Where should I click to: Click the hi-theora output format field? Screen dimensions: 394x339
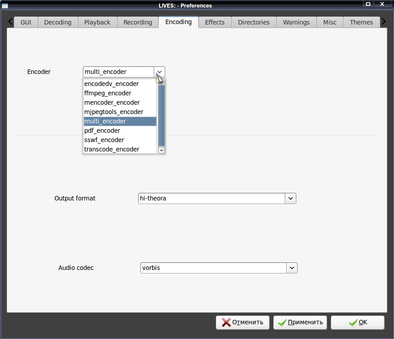[212, 198]
